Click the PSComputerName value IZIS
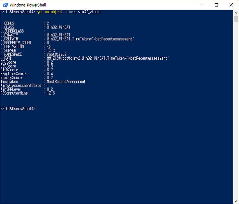The image size is (239, 204). click(x=51, y=93)
